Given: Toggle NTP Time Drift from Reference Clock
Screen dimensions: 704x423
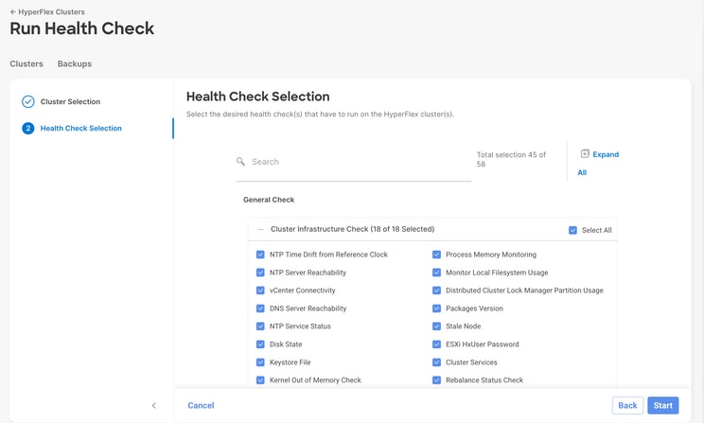Looking at the screenshot, I should tap(260, 255).
